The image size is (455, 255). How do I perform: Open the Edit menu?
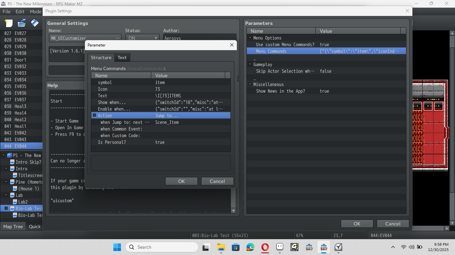(x=20, y=11)
